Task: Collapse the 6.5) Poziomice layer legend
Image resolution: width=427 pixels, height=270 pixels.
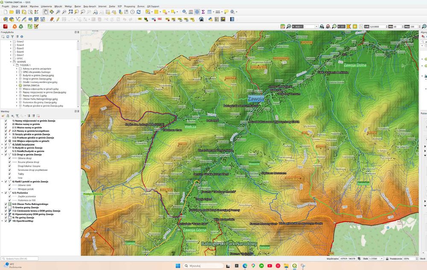Action: (2, 193)
